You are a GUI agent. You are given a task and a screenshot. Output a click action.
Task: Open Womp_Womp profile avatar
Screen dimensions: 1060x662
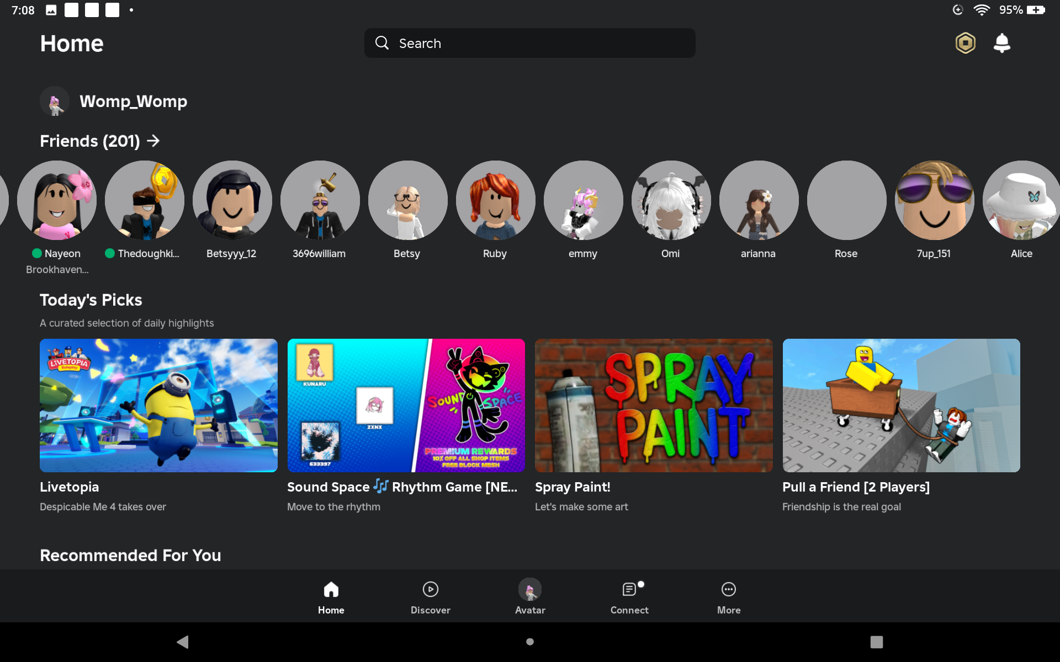pos(55,102)
